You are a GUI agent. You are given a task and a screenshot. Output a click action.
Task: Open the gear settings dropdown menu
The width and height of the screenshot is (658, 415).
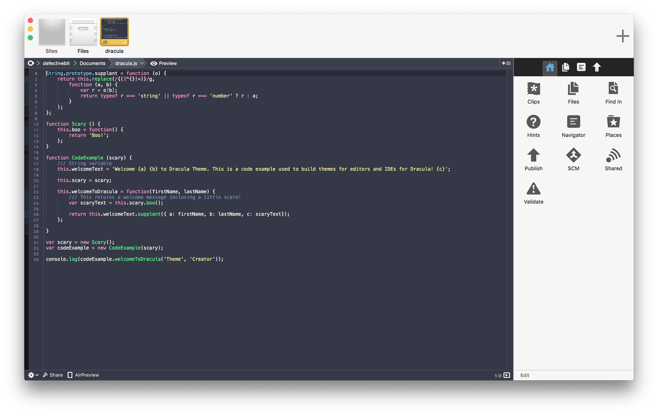tap(32, 375)
